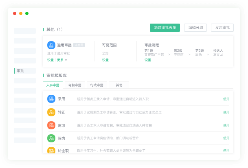
Task: Open 设置 under 通用审批
Action: point(50,60)
